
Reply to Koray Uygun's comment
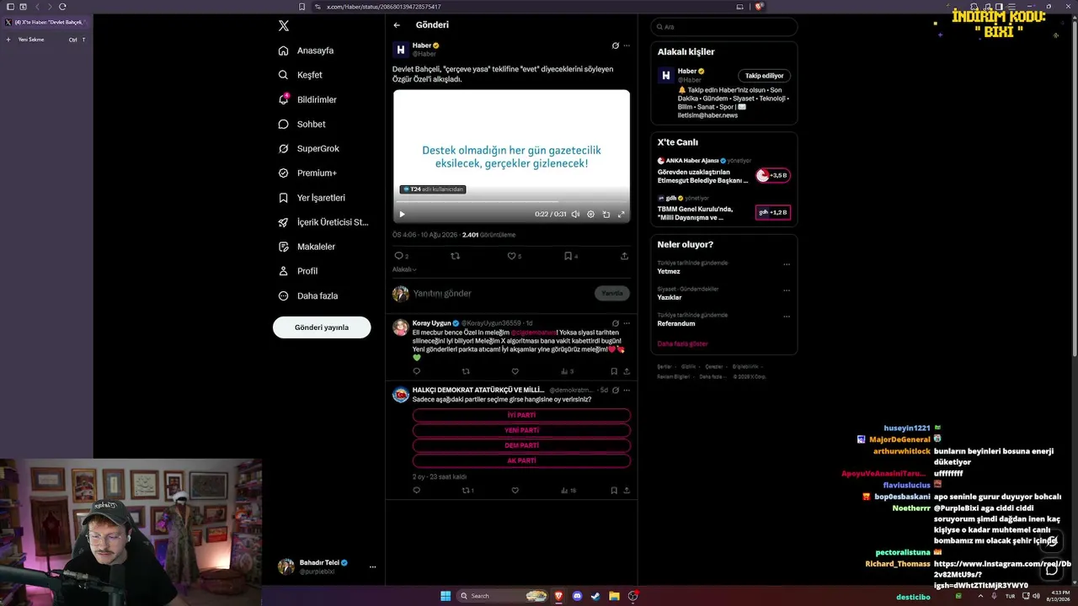tap(416, 371)
